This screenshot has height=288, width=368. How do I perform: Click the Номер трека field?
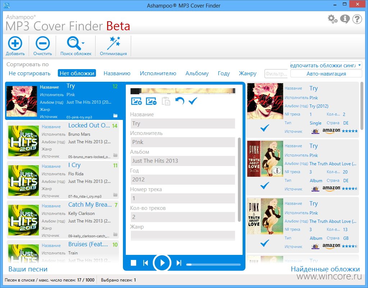click(x=183, y=198)
